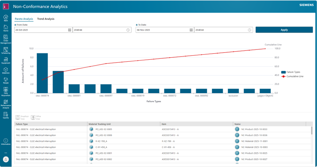The image size is (317, 167).
Task: Switch to the Trend Analysis tab
Action: click(x=46, y=19)
